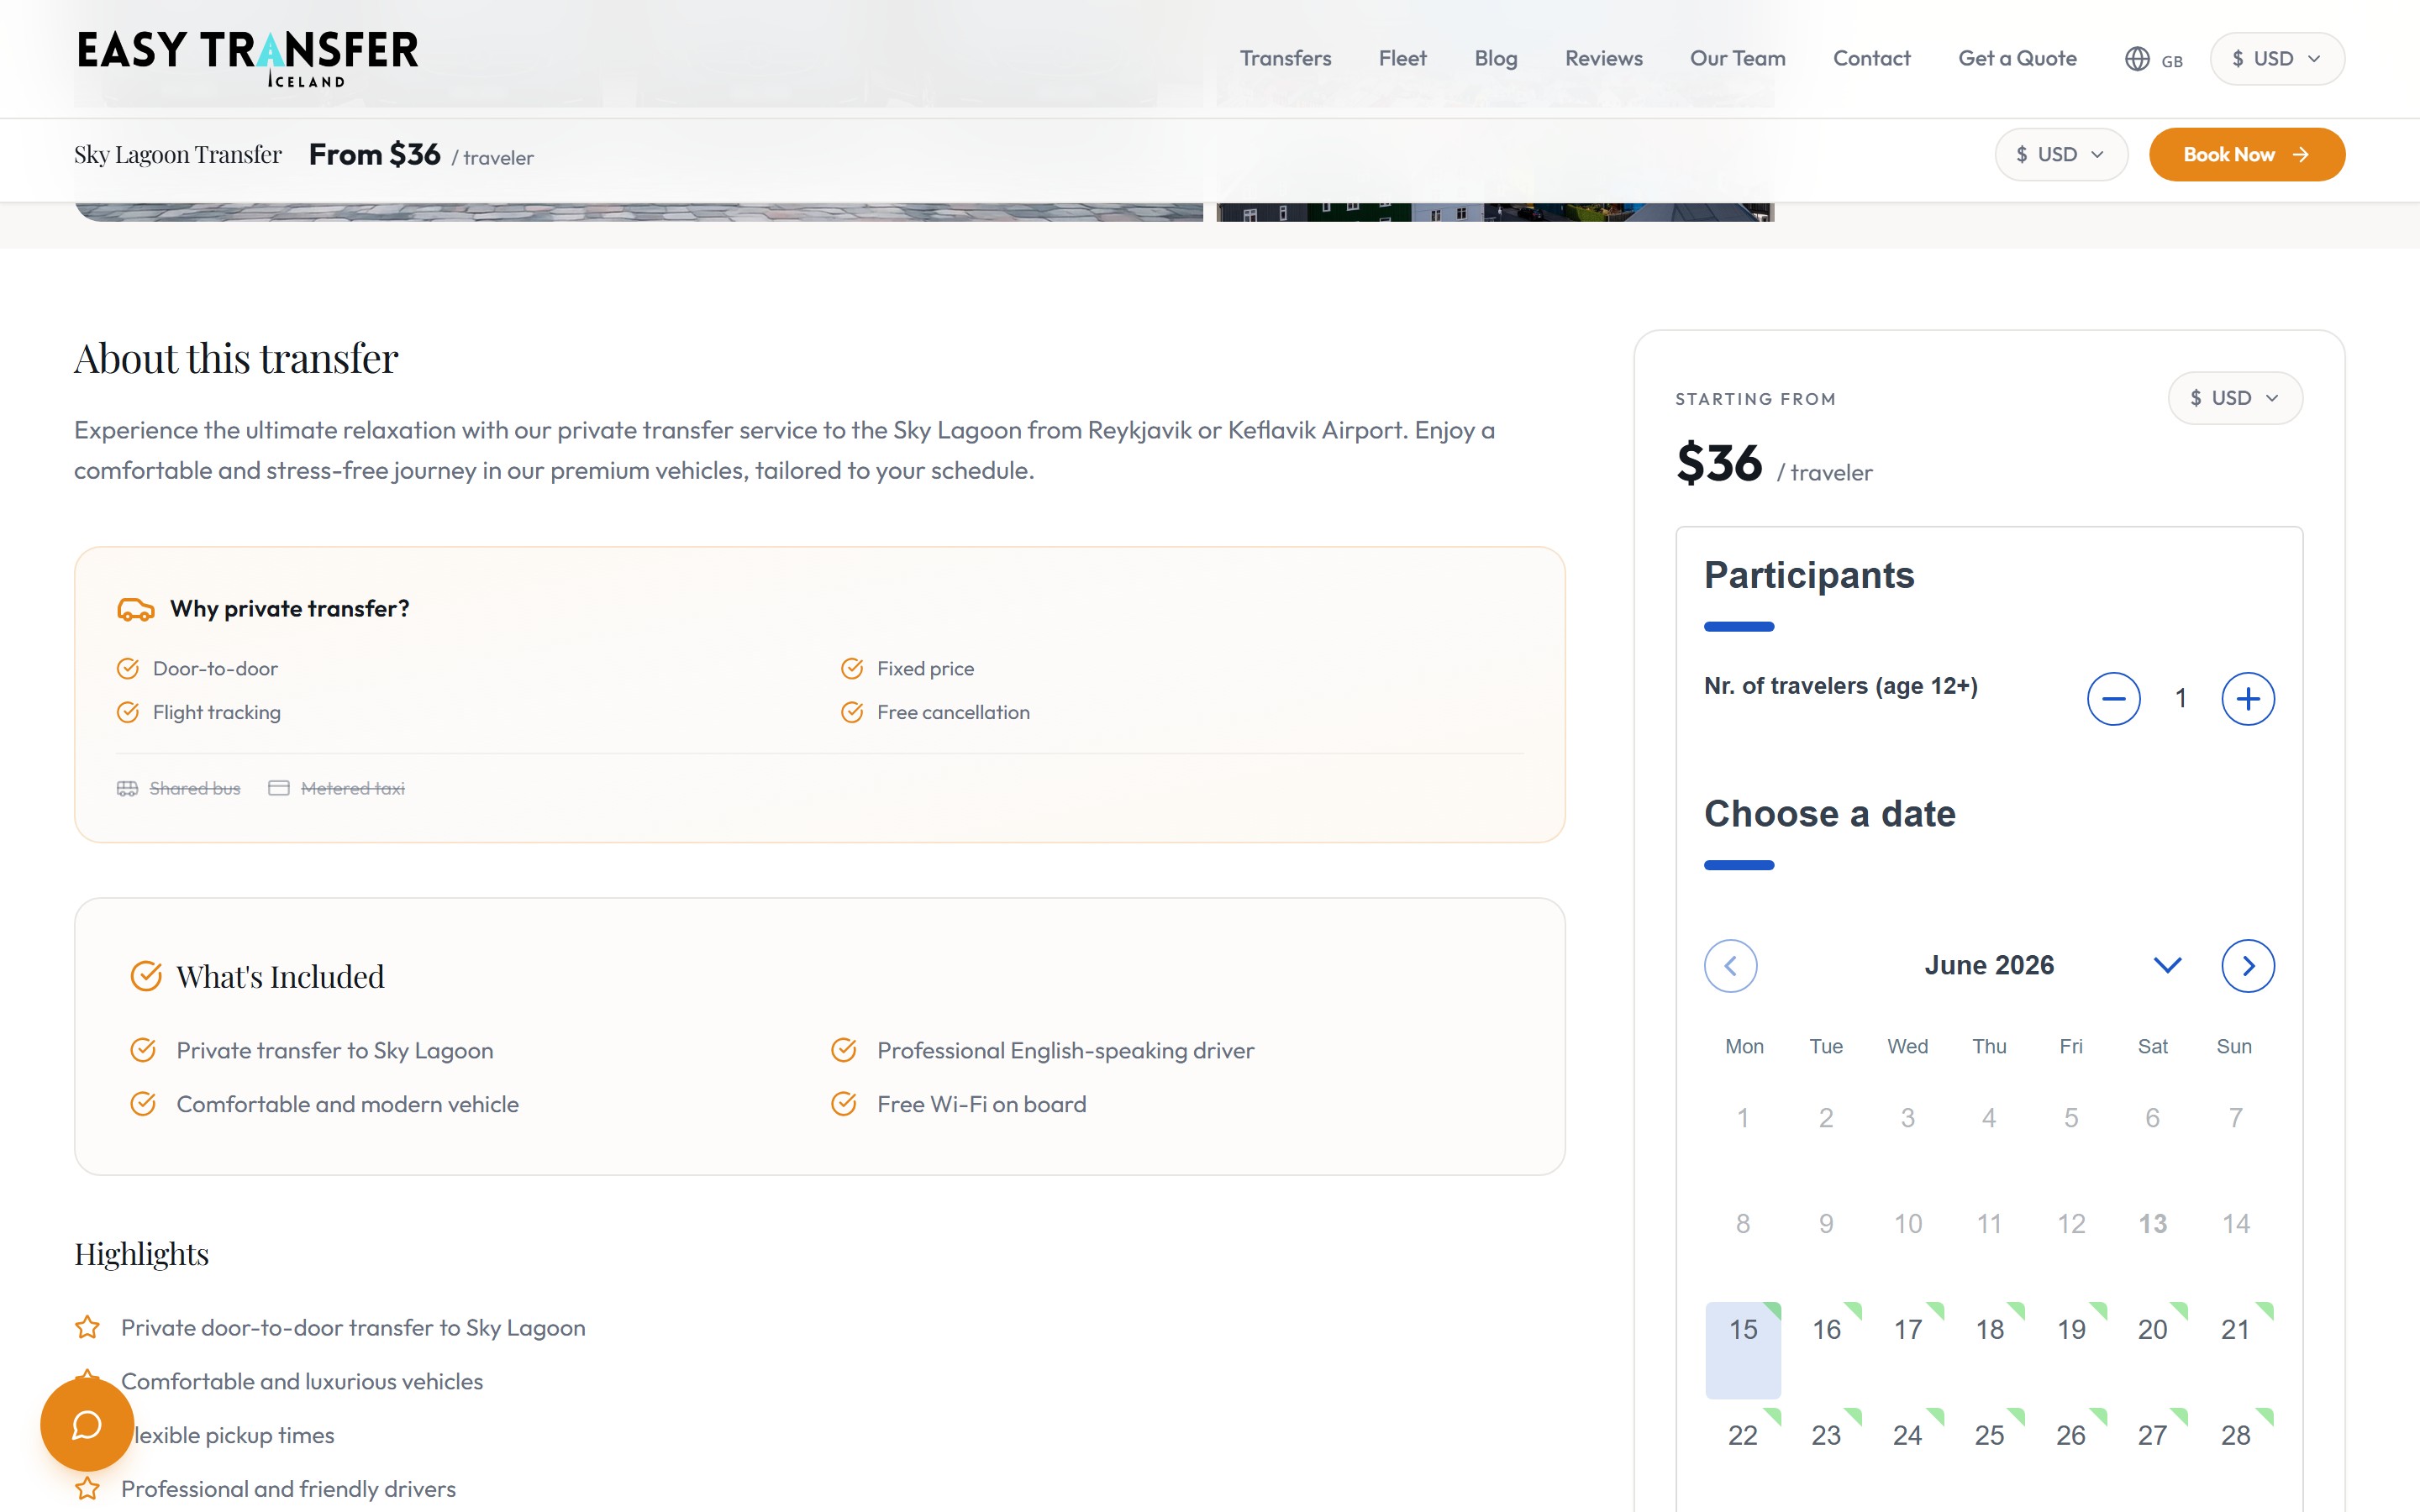Image resolution: width=2420 pixels, height=1512 pixels.
Task: Click the 'About this transfer' heading
Action: 236,358
